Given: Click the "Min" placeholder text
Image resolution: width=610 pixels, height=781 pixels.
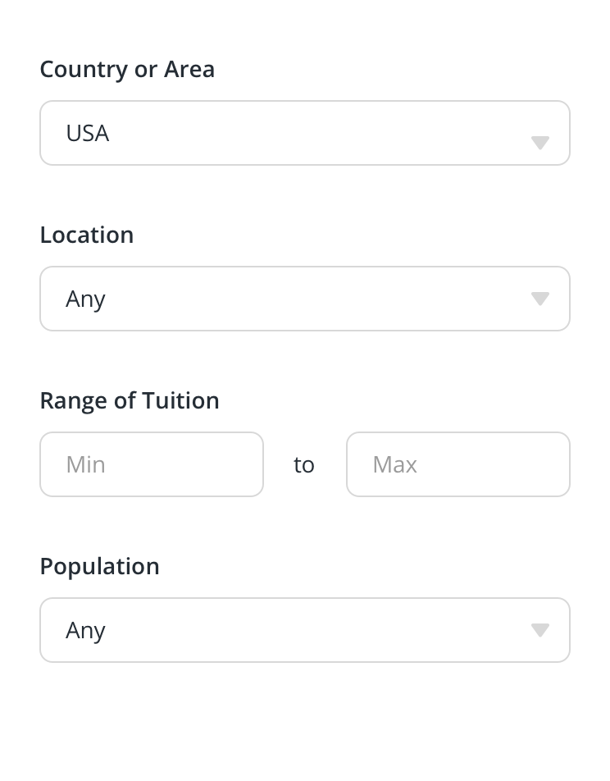Looking at the screenshot, I should pos(85,464).
